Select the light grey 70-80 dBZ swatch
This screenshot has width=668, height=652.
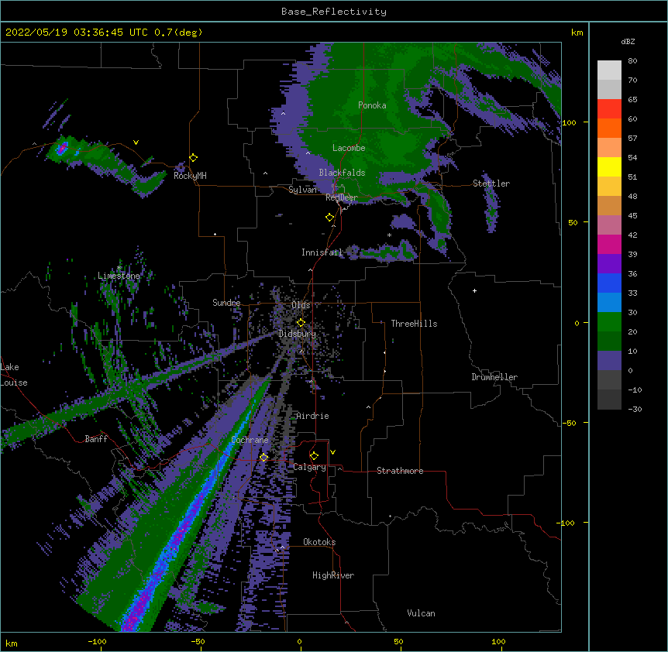(x=609, y=70)
